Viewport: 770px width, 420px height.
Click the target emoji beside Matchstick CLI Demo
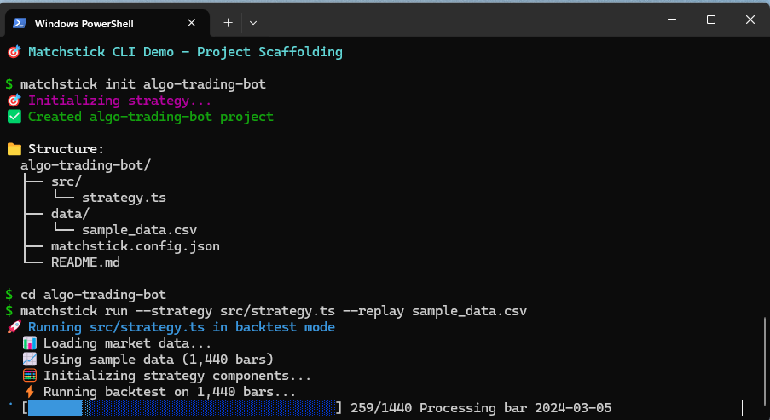click(14, 51)
